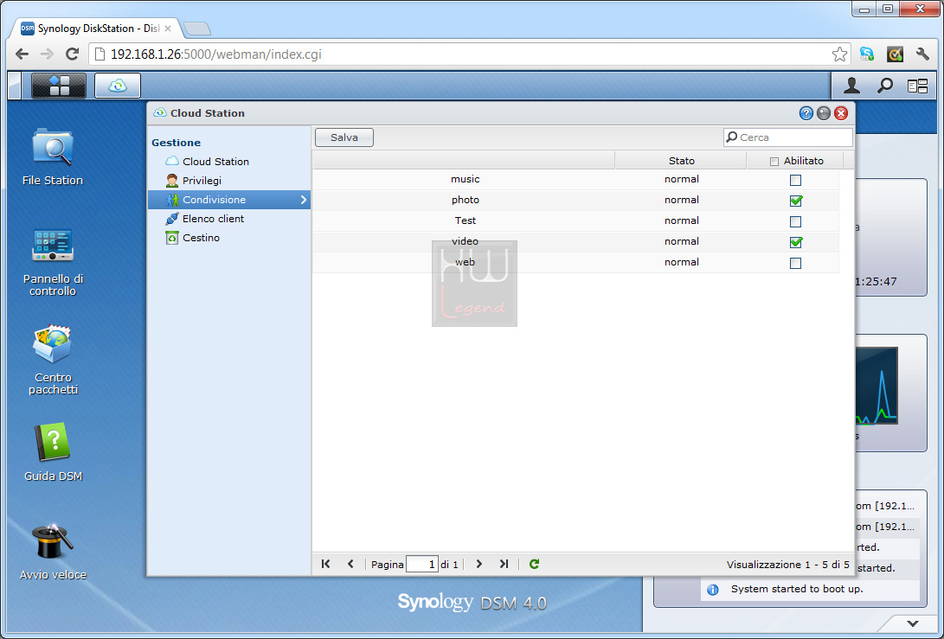Click web row normal status
The width and height of the screenshot is (944, 639).
click(682, 262)
